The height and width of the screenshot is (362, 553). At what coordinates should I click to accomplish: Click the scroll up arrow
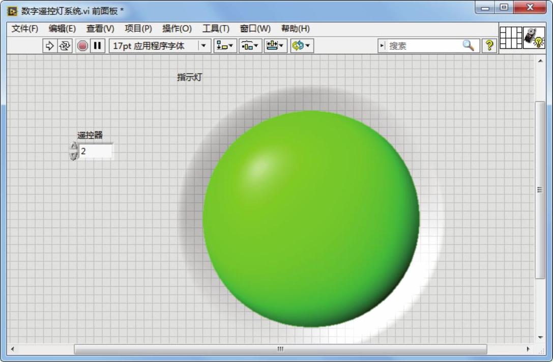(x=540, y=61)
